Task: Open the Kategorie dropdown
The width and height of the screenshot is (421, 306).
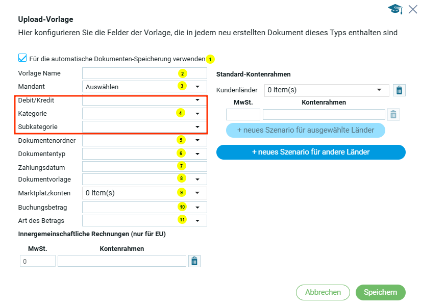Action: [x=197, y=113]
